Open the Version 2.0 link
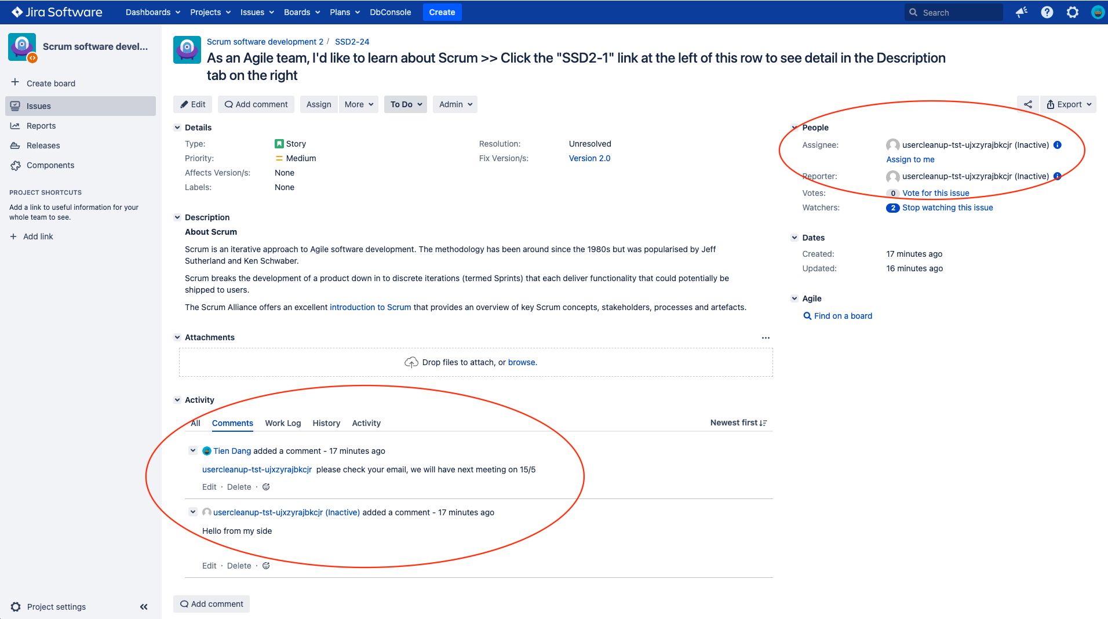Image resolution: width=1108 pixels, height=619 pixels. 589,158
